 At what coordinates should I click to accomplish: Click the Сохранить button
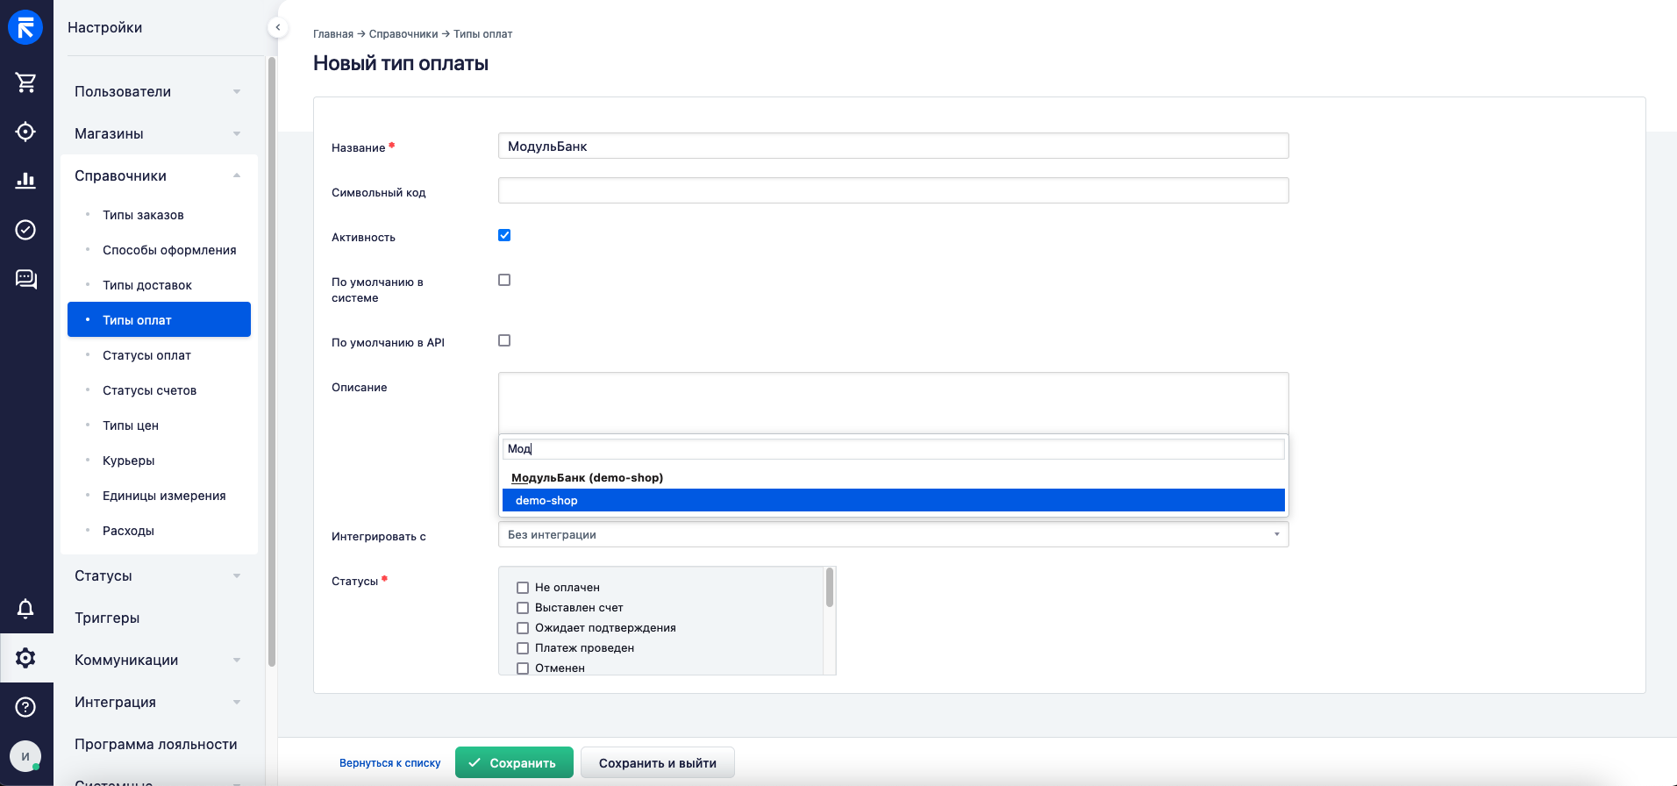pyautogui.click(x=514, y=762)
